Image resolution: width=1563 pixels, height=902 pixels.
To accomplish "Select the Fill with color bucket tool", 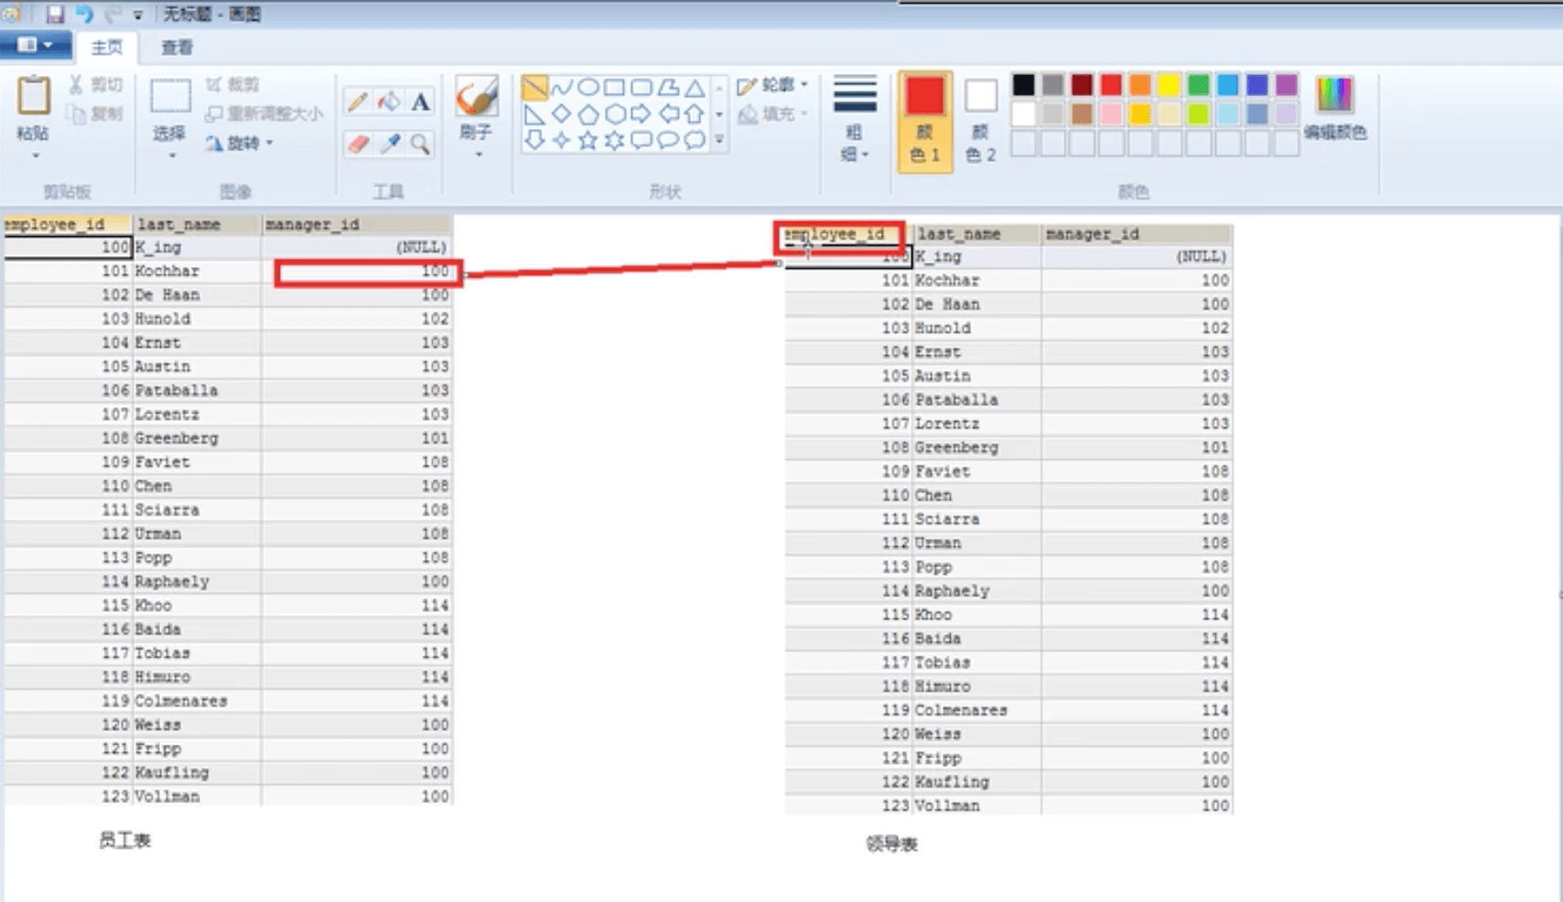I will pyautogui.click(x=389, y=102).
